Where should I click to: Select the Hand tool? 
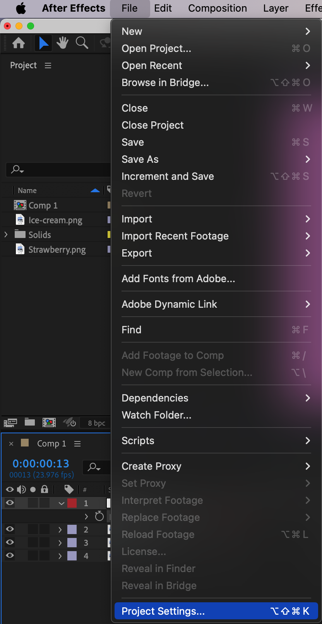pos(62,43)
